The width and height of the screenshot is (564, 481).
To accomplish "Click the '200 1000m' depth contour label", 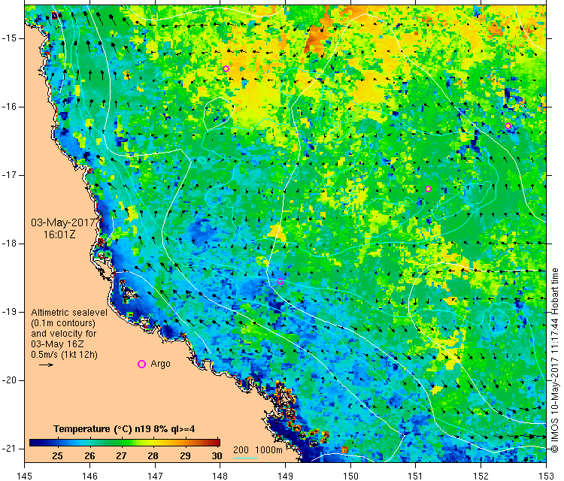I will pos(257,449).
